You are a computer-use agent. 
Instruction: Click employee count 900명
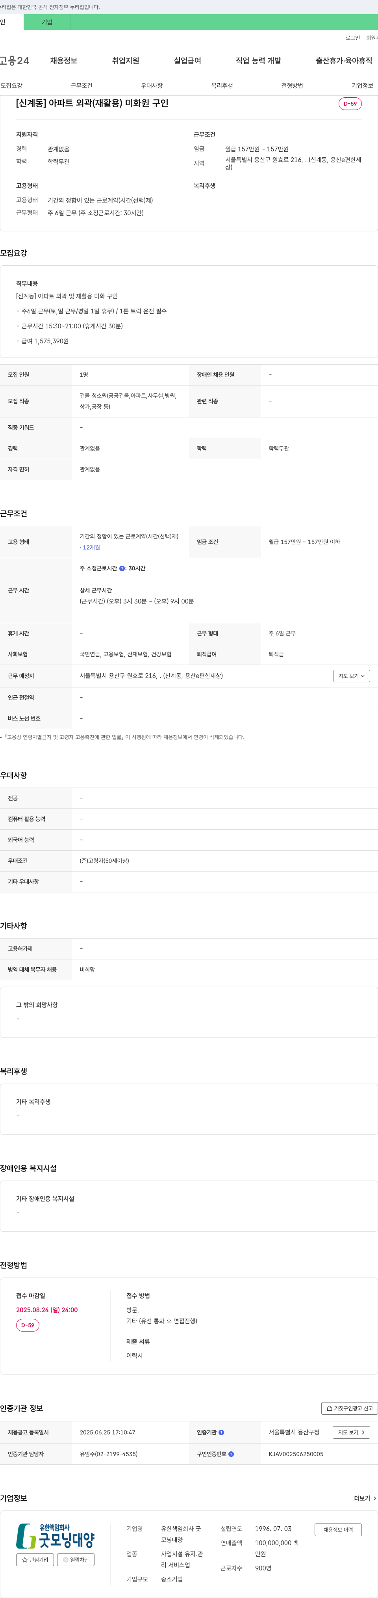[x=263, y=1568]
